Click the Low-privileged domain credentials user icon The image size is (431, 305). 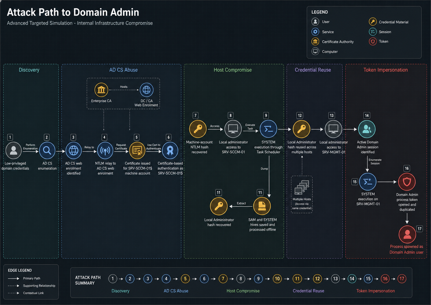pyautogui.click(x=14, y=150)
